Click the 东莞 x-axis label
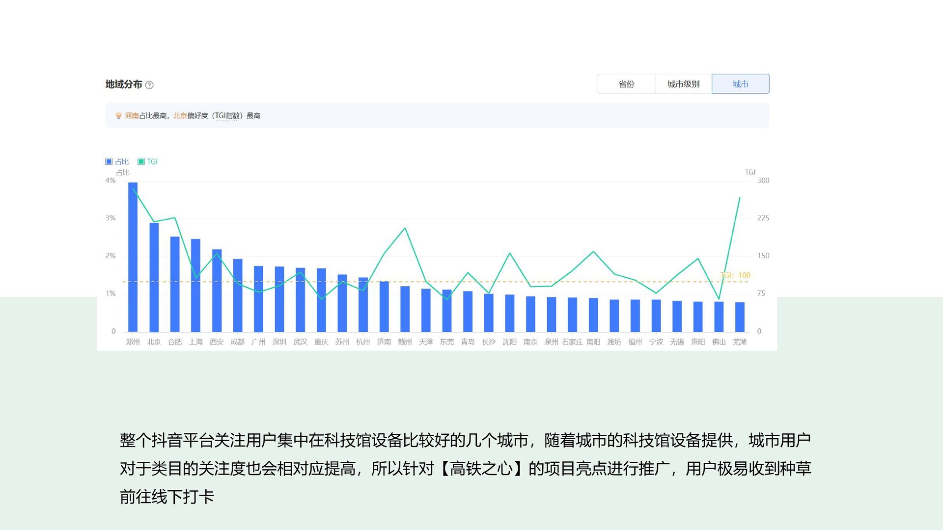 (x=447, y=342)
